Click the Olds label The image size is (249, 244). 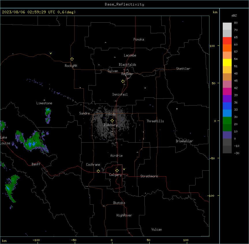point(112,114)
